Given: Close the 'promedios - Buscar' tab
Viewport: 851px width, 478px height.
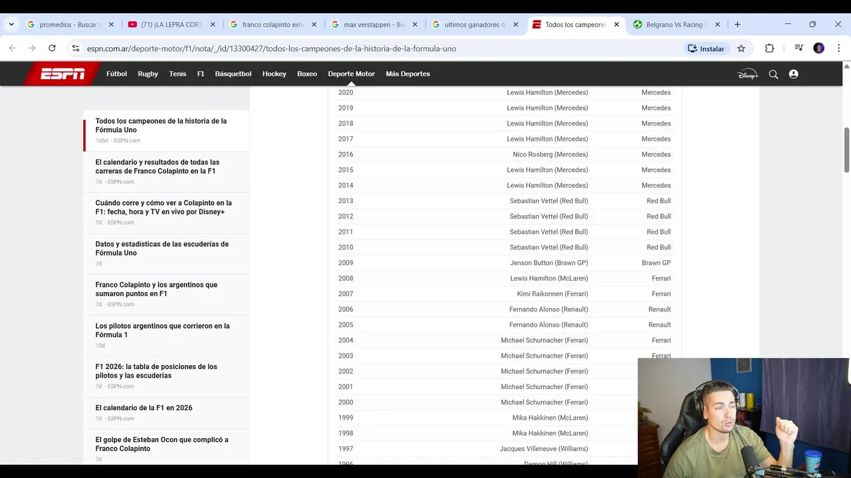Looking at the screenshot, I should point(111,25).
